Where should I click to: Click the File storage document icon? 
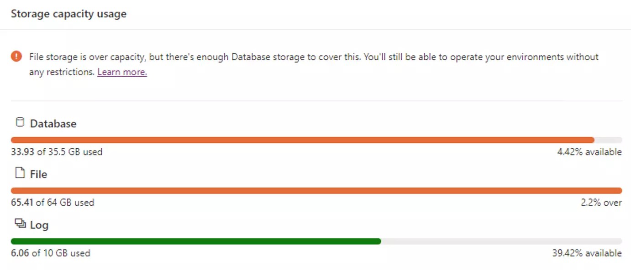point(19,172)
